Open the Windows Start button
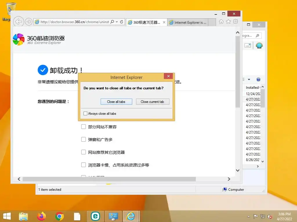 pos(7,216)
